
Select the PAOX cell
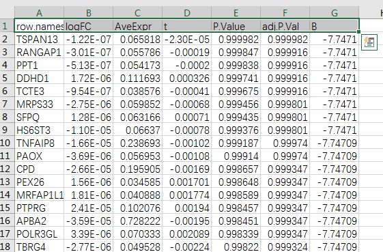pos(39,156)
